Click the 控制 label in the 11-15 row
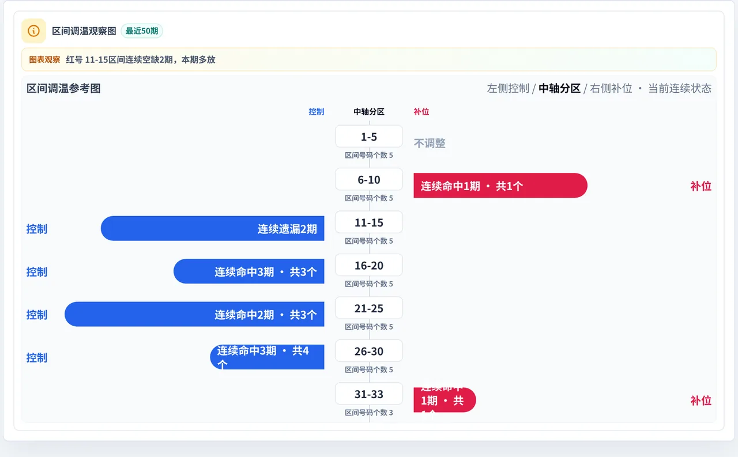The image size is (738, 457). click(37, 229)
